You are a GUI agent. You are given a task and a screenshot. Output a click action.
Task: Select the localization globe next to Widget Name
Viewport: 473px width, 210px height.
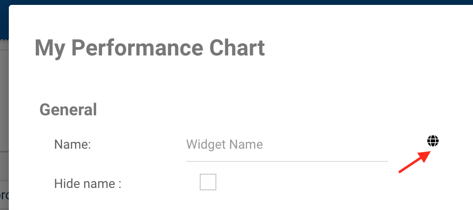point(433,141)
